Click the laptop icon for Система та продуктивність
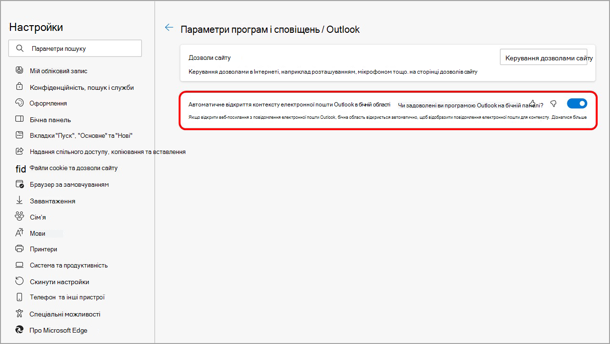 coord(19,265)
